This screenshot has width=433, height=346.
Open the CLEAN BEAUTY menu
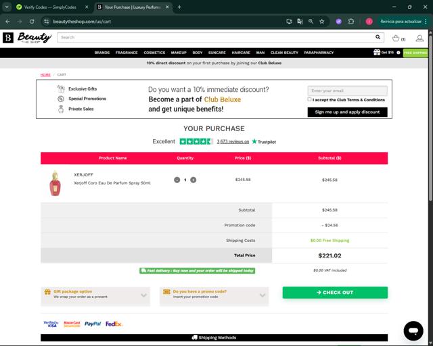point(284,53)
